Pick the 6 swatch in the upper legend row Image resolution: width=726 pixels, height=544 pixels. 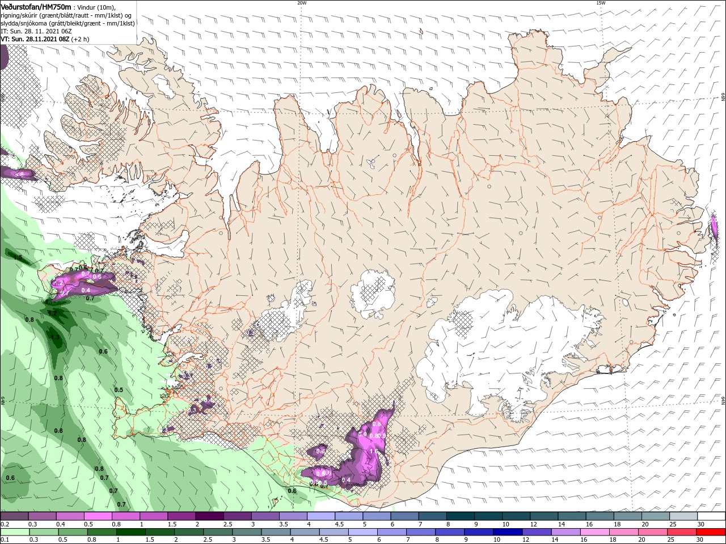coord(406,516)
